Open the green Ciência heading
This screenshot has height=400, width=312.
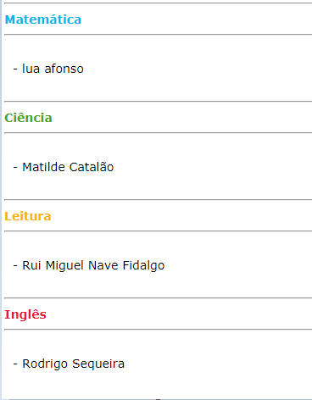click(x=28, y=118)
